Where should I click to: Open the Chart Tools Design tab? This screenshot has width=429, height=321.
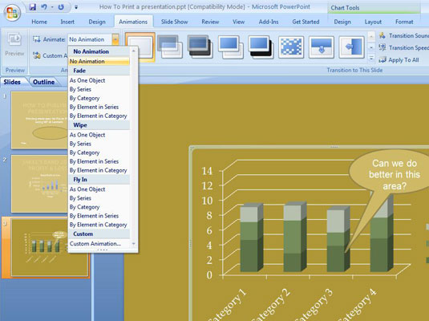click(342, 22)
